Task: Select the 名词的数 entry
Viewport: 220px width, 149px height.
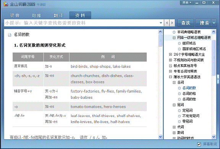Action: coord(189,88)
